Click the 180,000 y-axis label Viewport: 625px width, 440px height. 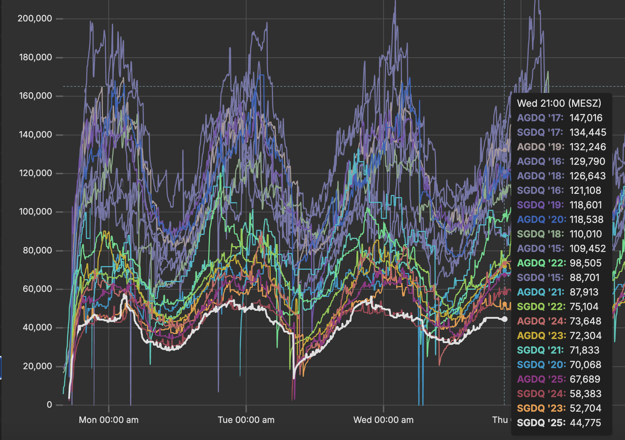(36, 57)
